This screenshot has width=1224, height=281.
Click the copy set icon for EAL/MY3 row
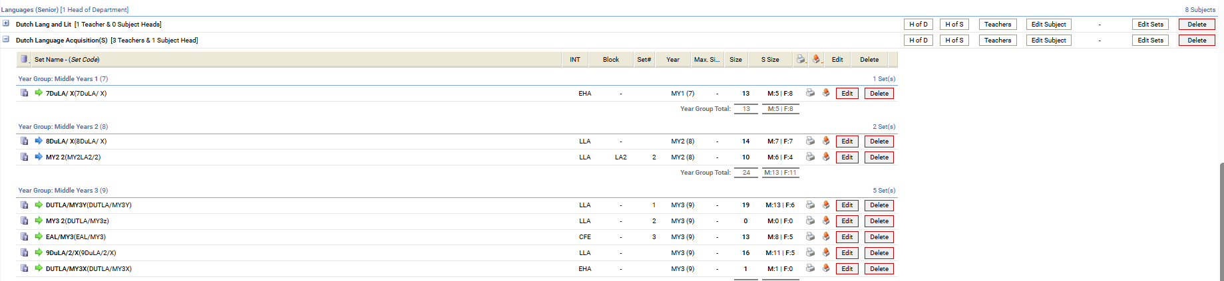pos(24,236)
